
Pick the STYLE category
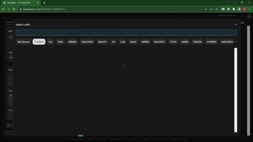[173, 42]
